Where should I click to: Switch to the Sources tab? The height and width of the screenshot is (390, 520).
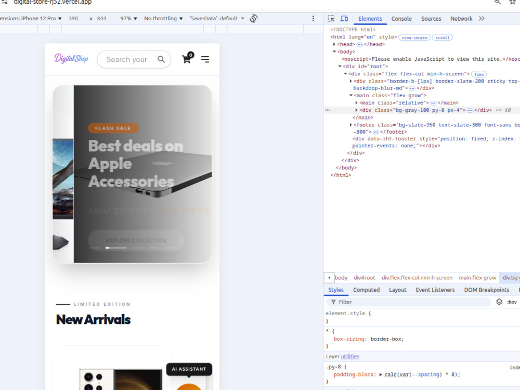(x=431, y=19)
